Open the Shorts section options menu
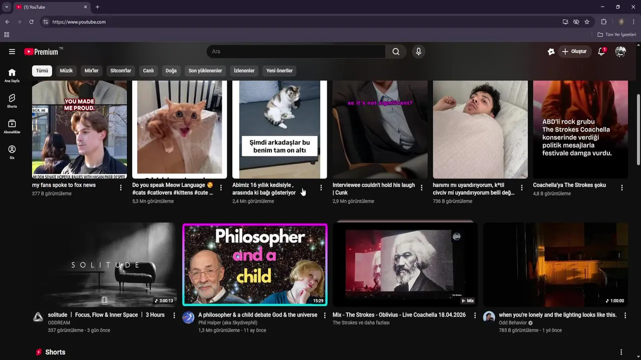The width and height of the screenshot is (641, 360). tap(621, 352)
